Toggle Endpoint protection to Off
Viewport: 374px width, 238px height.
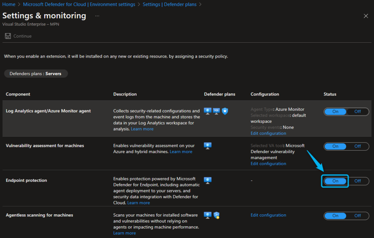coord(357,181)
